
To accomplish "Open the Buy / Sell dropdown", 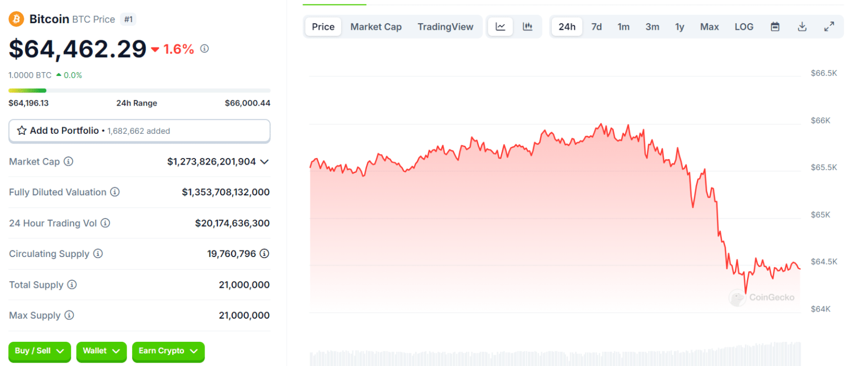I will [40, 351].
